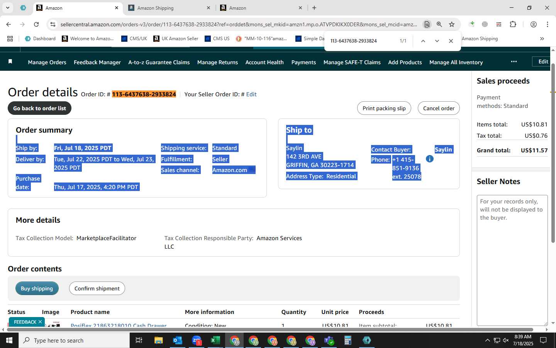Open Manage Returns in the navigation bar

coord(217,62)
